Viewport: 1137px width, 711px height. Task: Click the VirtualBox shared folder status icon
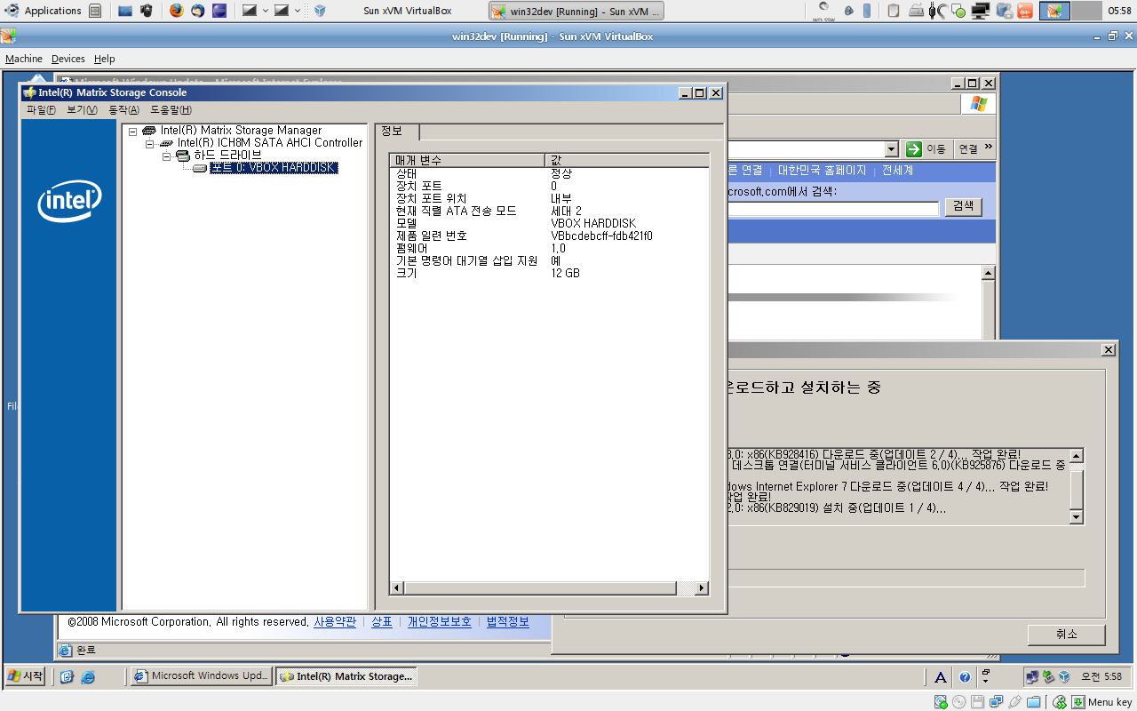pyautogui.click(x=1034, y=702)
